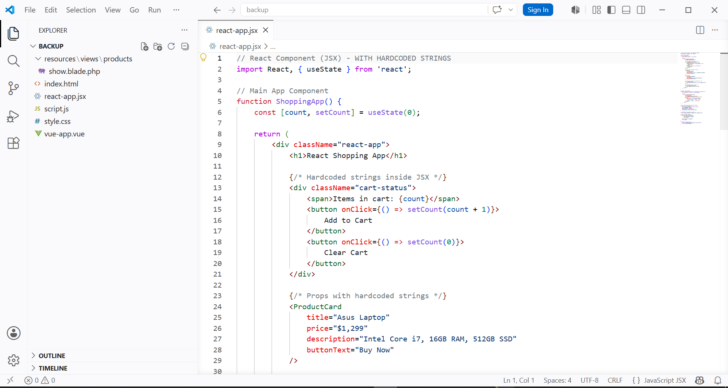Open index.html file
728x388 pixels.
[x=61, y=84]
